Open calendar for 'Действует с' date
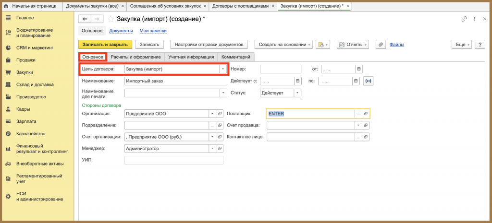Image resolution: width=492 pixels, height=223 pixels. [x=298, y=81]
